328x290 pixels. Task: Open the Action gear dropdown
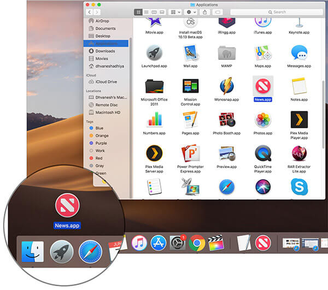click(x=191, y=12)
